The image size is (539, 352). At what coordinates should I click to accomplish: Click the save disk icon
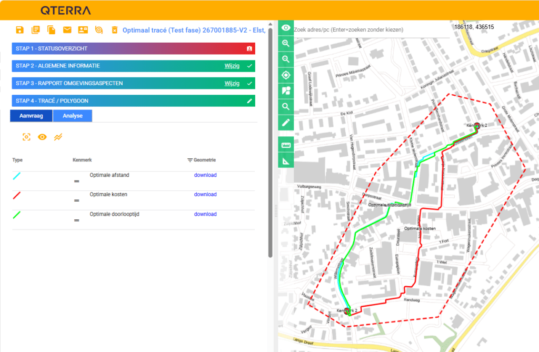pyautogui.click(x=20, y=30)
